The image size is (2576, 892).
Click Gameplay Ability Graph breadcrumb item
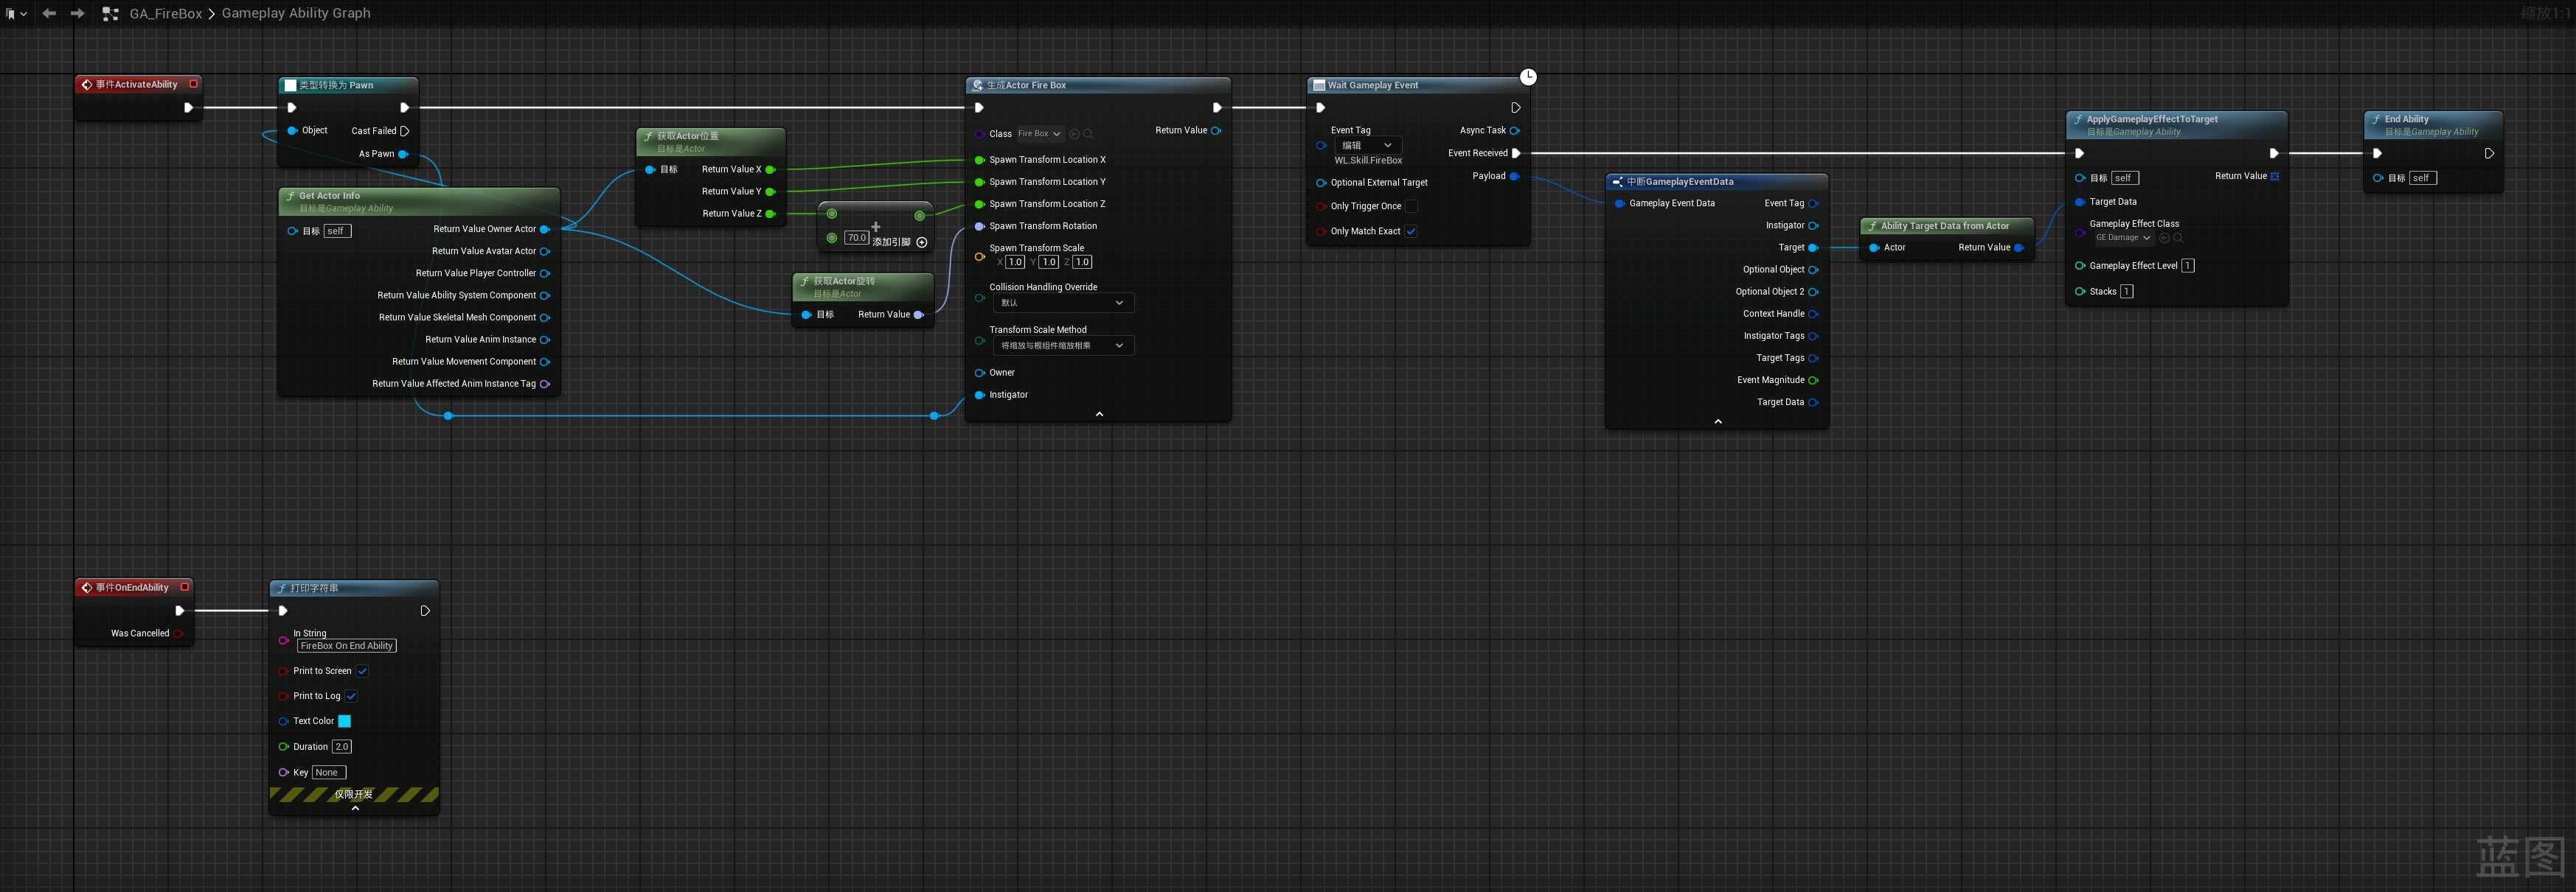point(296,13)
